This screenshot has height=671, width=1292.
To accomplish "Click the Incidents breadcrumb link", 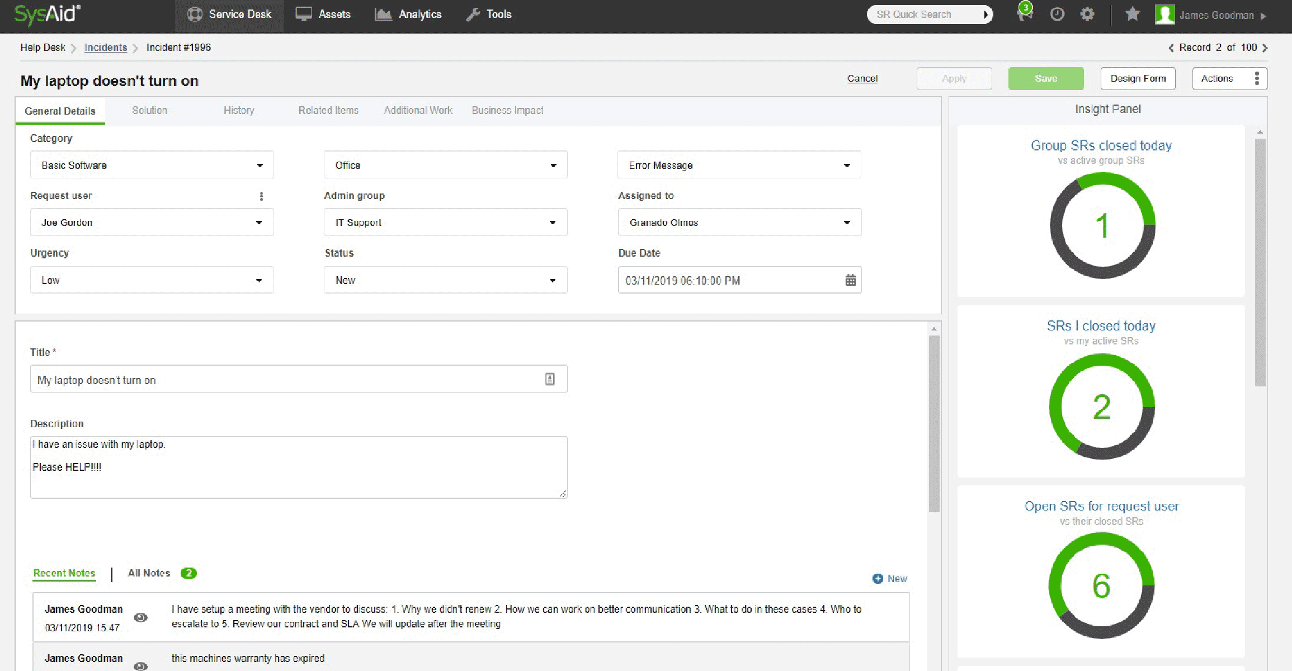I will (106, 48).
